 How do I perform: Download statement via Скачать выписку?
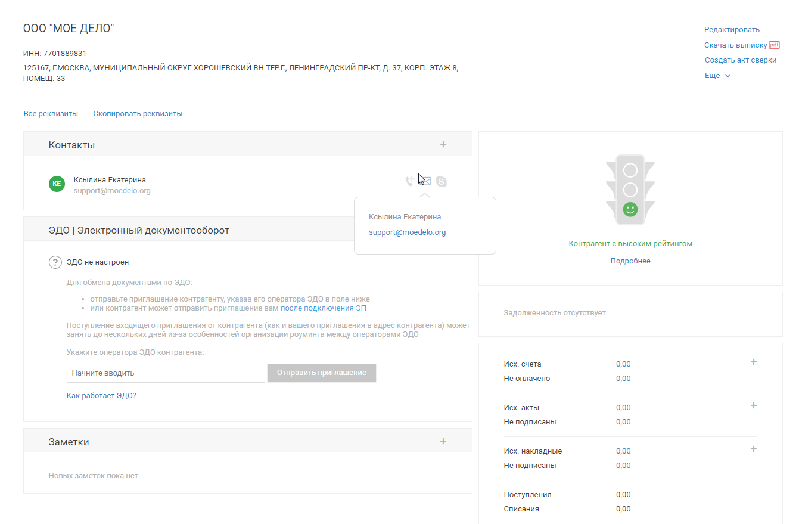[736, 45]
